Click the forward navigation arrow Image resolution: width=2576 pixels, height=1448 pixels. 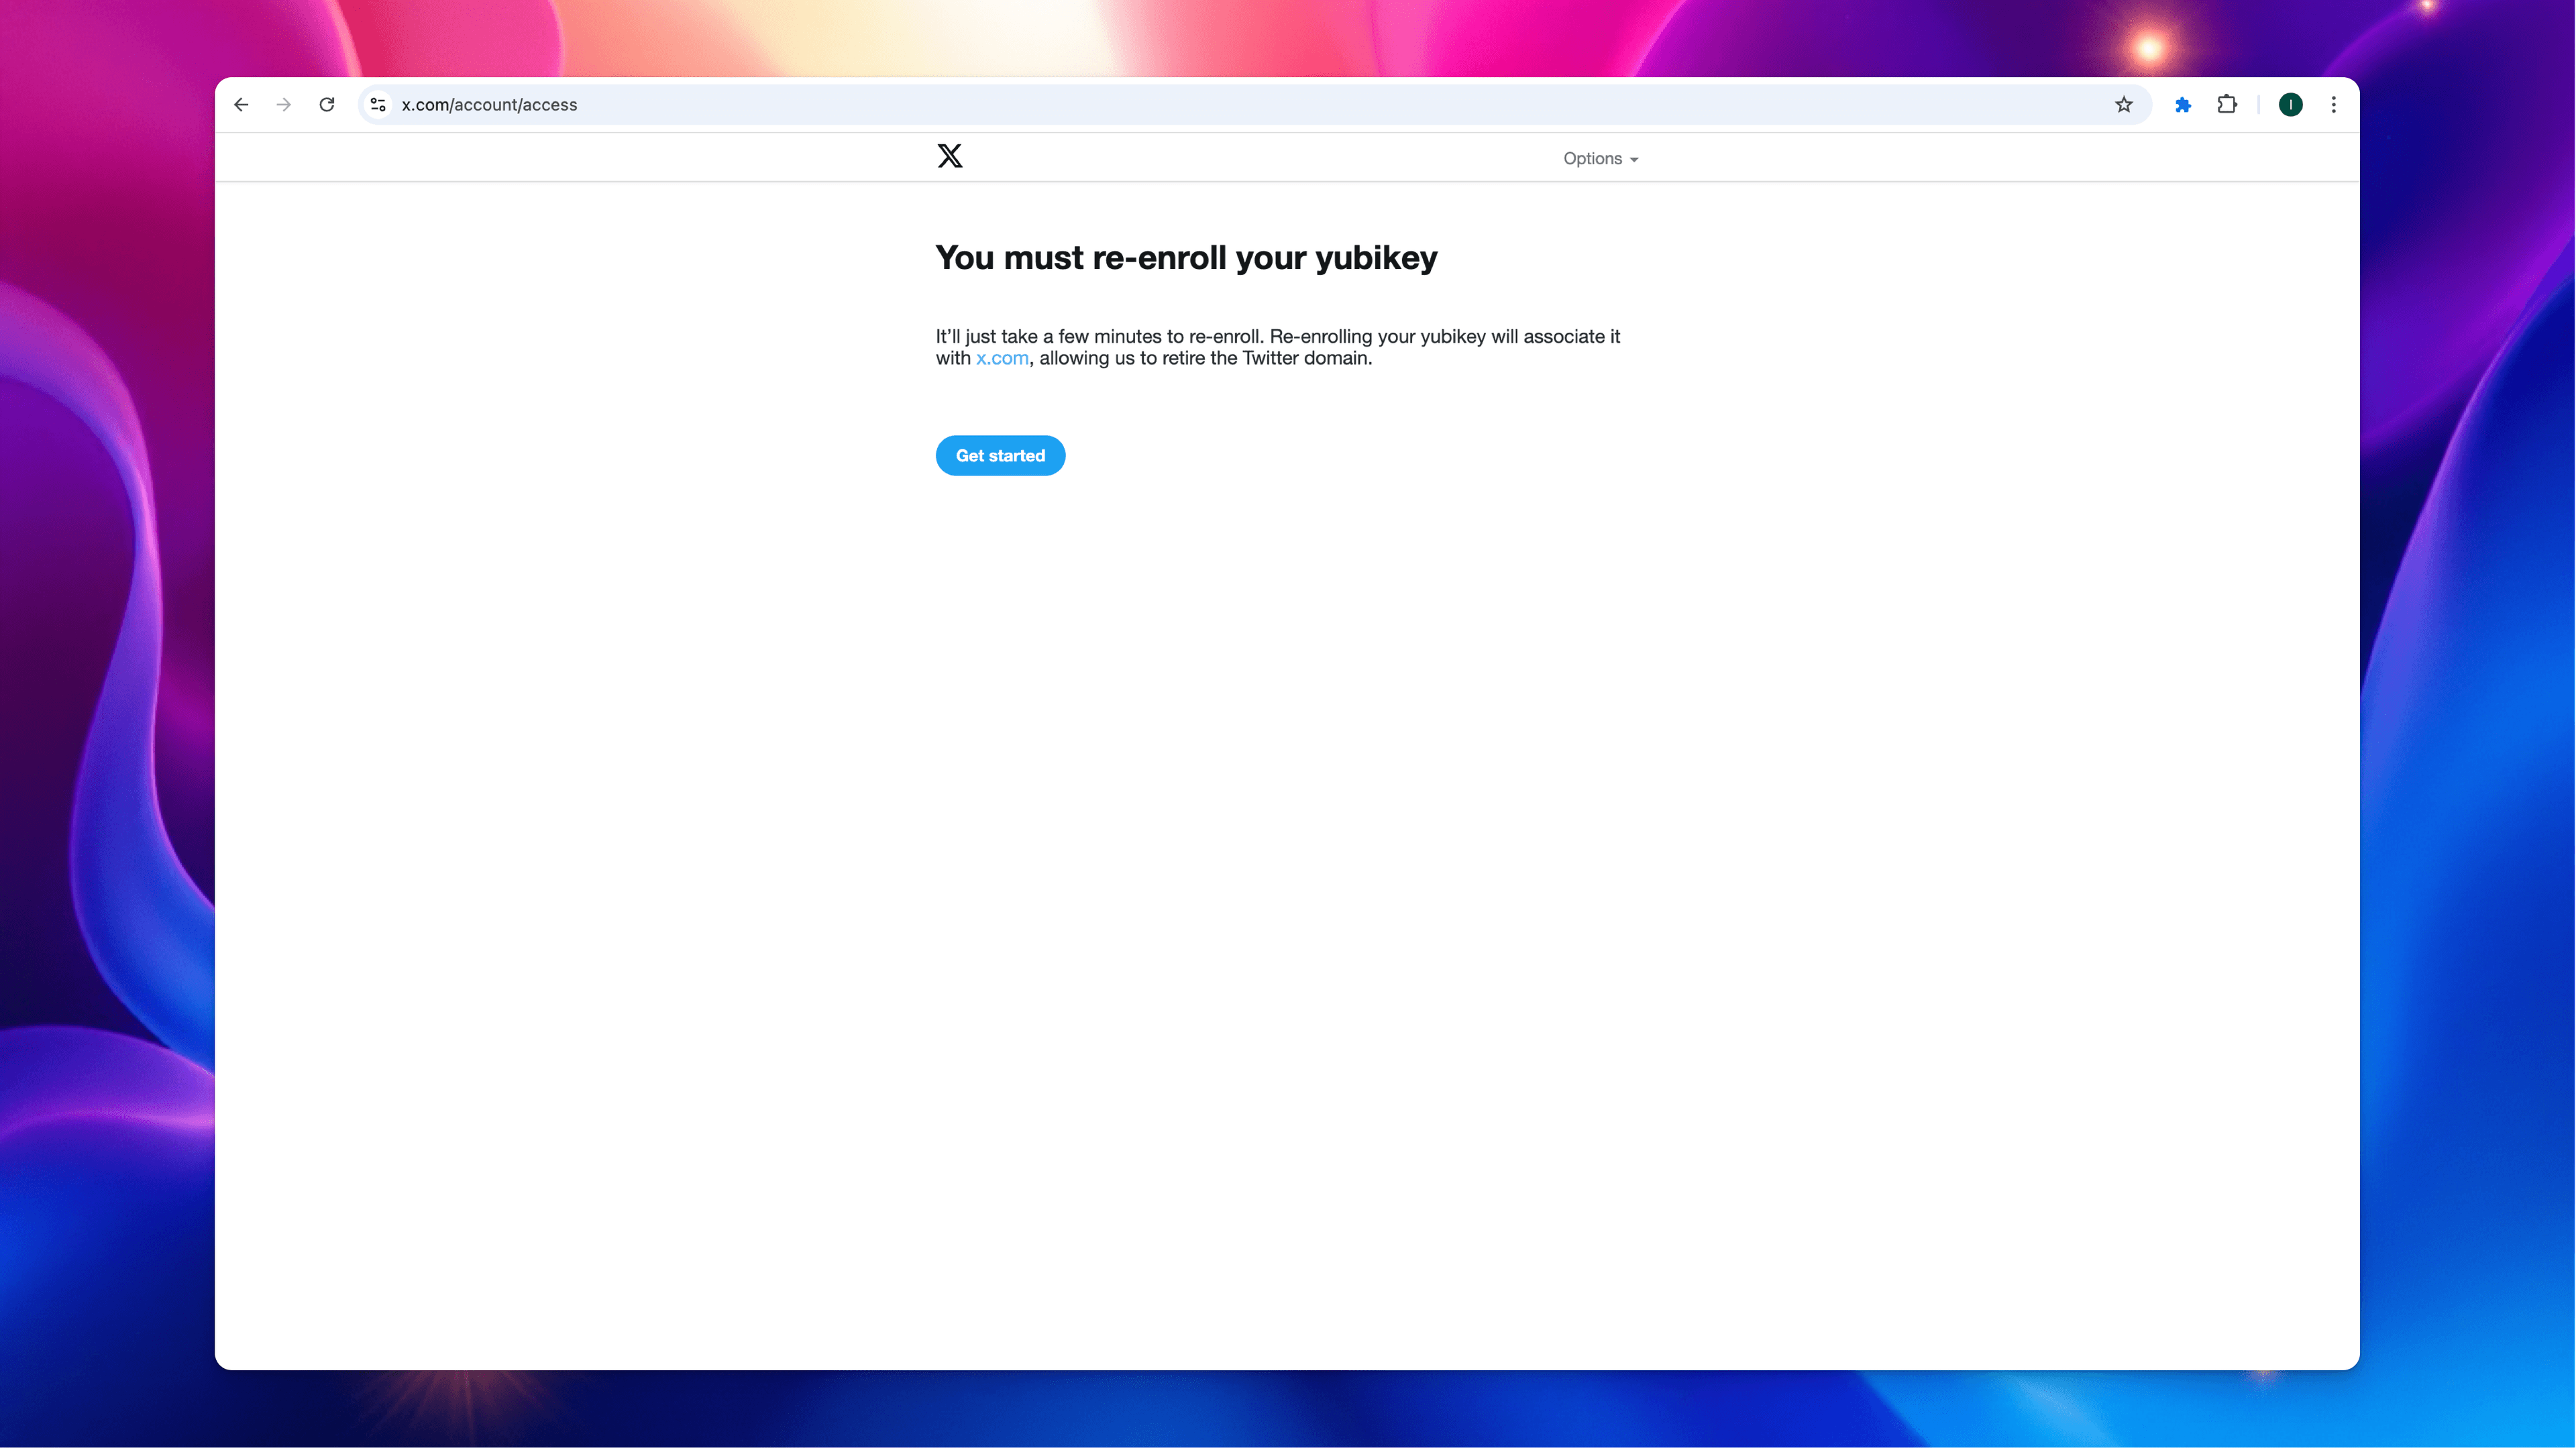tap(283, 104)
